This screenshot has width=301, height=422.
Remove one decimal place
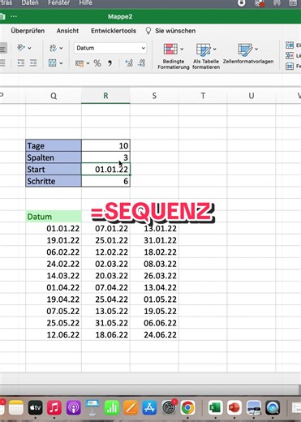coord(141,63)
